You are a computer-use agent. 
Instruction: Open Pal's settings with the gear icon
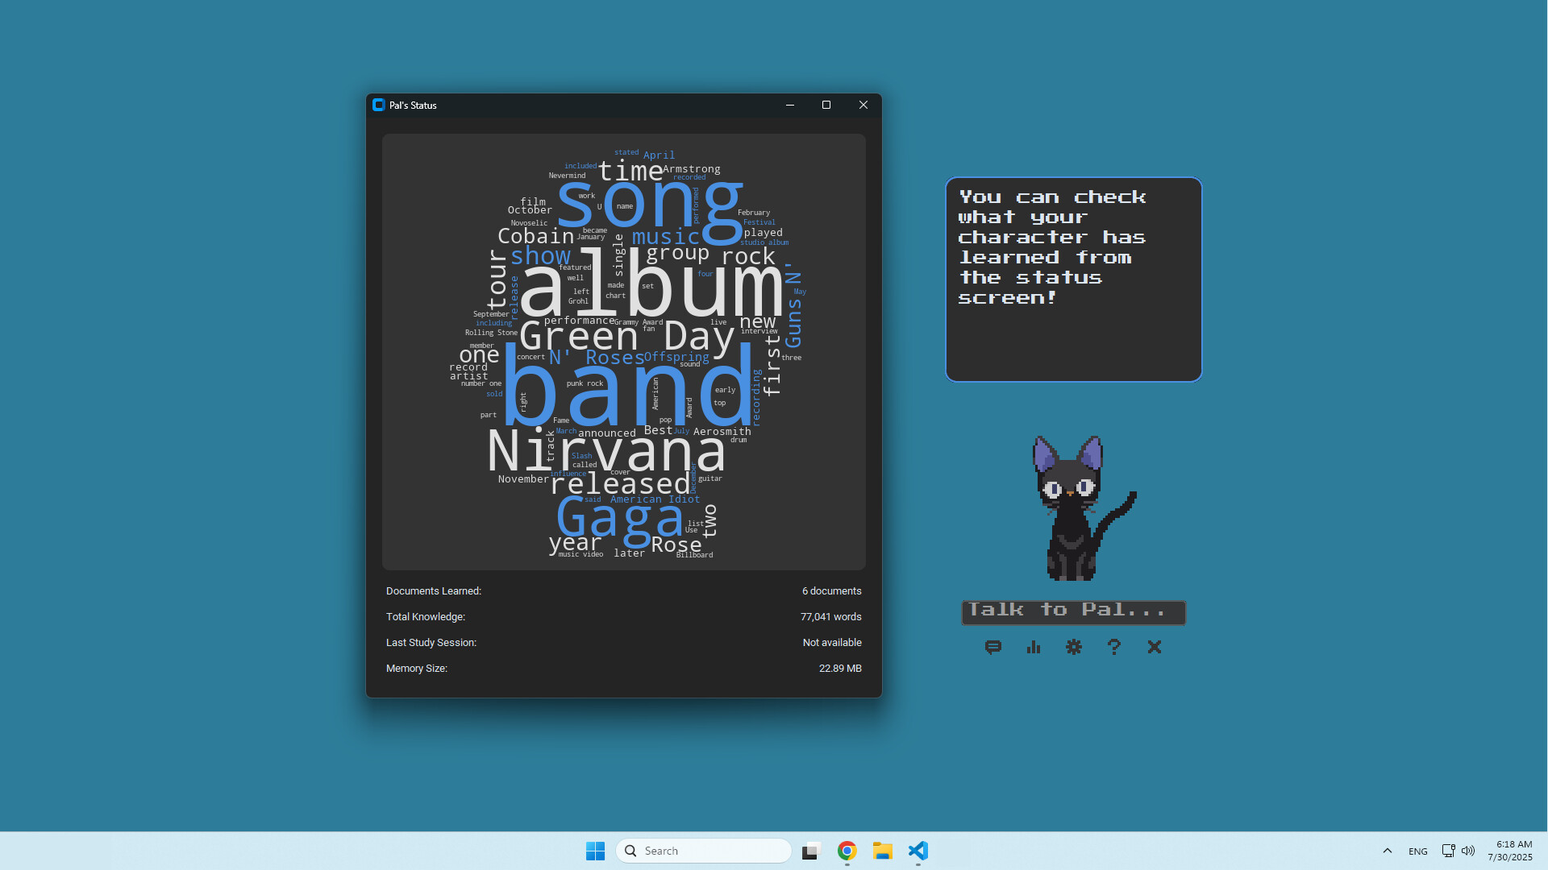point(1073,647)
